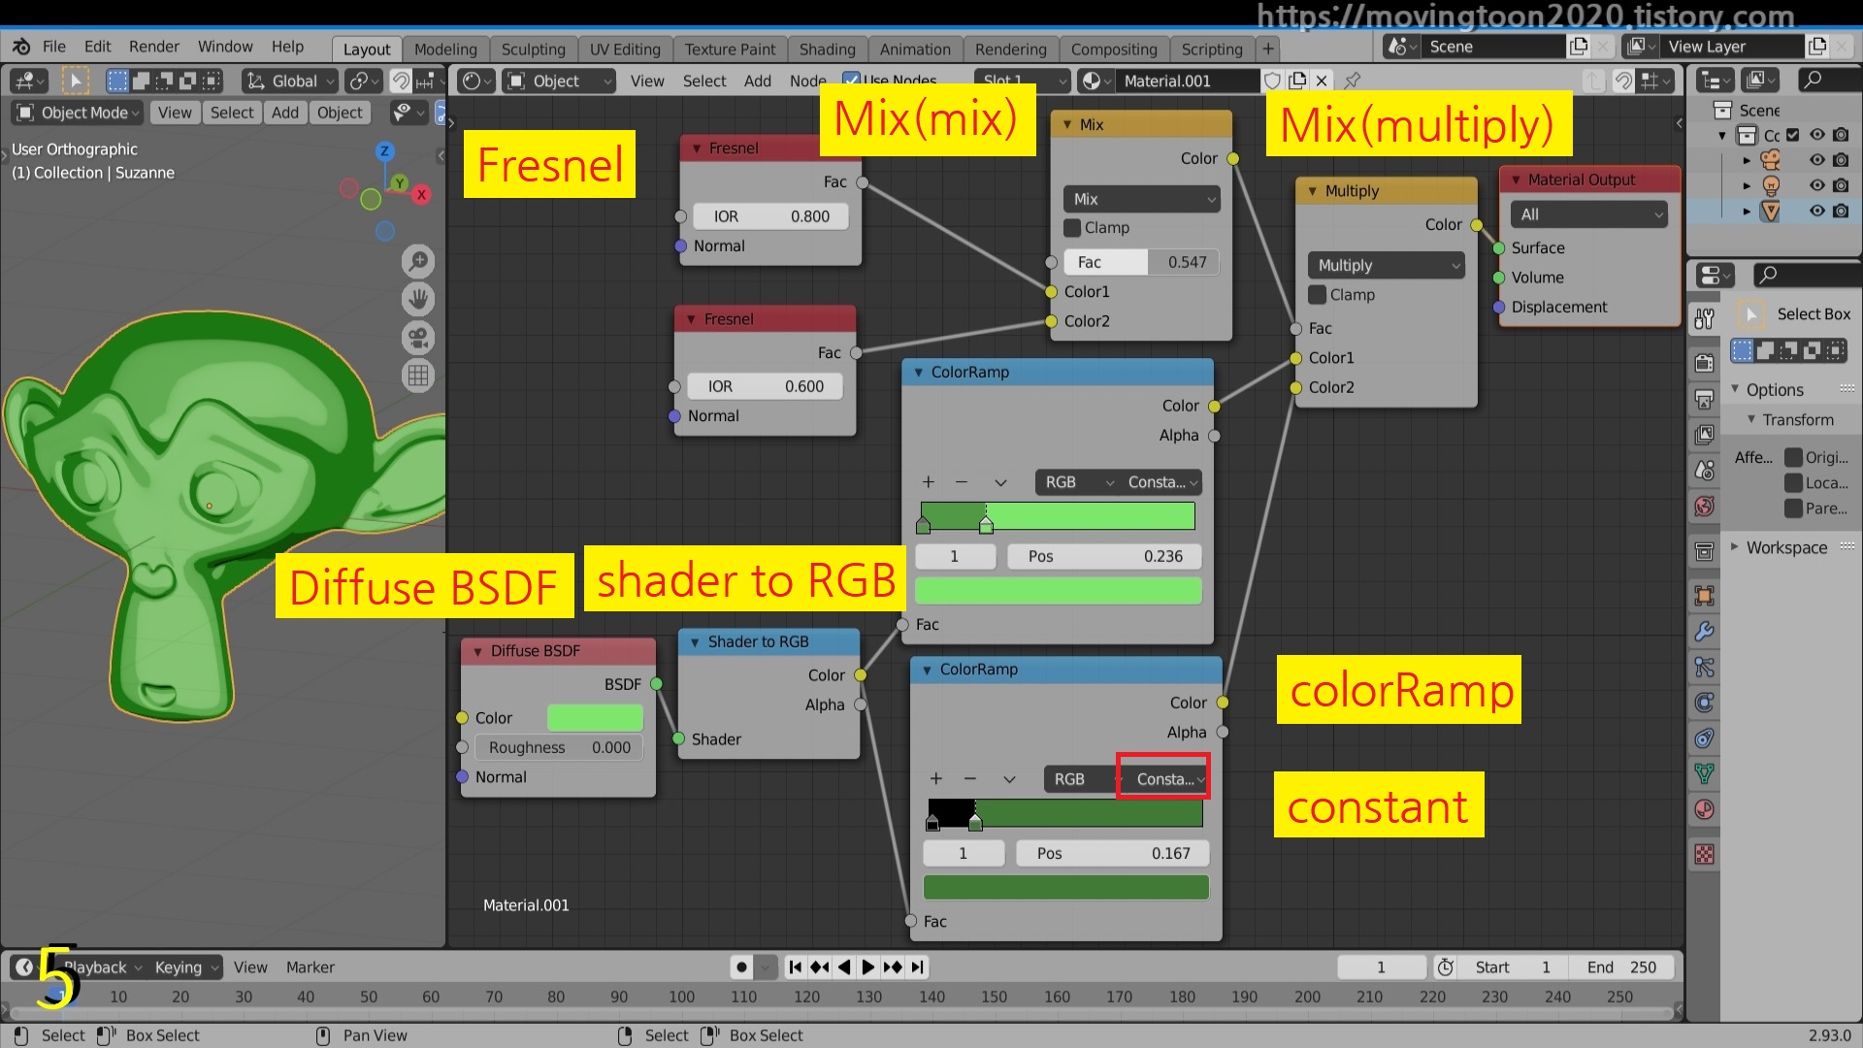The width and height of the screenshot is (1863, 1048).
Task: Open lower ColorRamp Constant interpolation dropdown
Action: (1162, 779)
